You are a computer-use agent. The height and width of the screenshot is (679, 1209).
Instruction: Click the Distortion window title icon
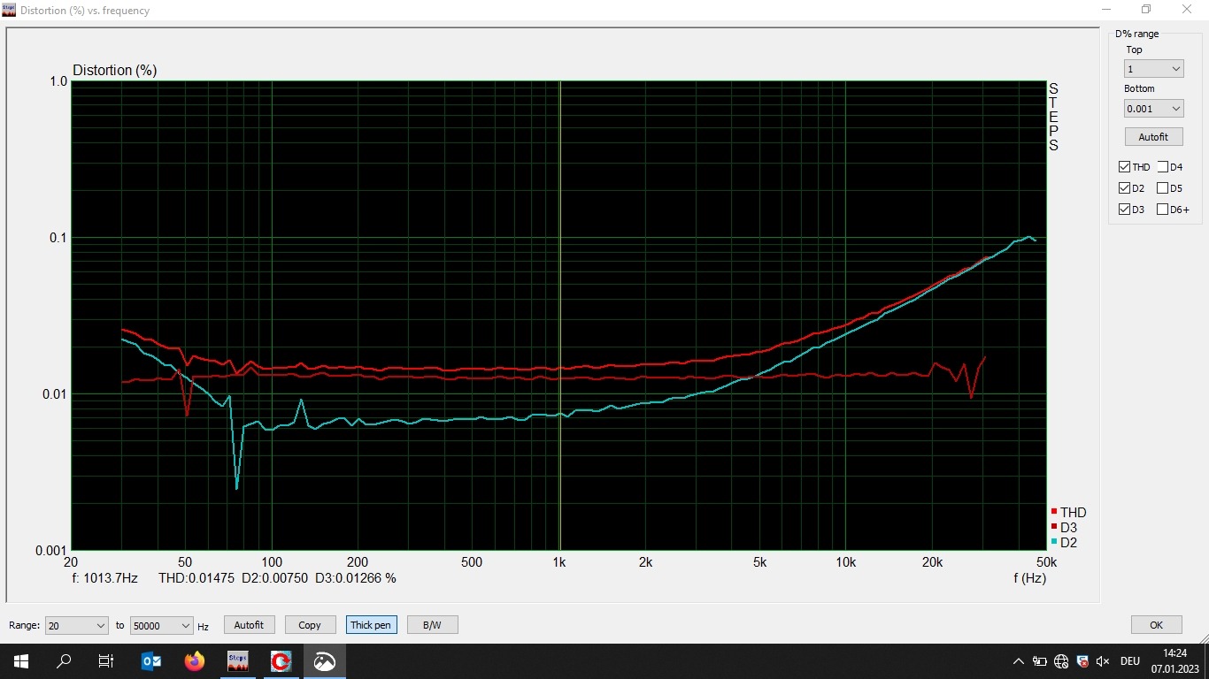9,10
